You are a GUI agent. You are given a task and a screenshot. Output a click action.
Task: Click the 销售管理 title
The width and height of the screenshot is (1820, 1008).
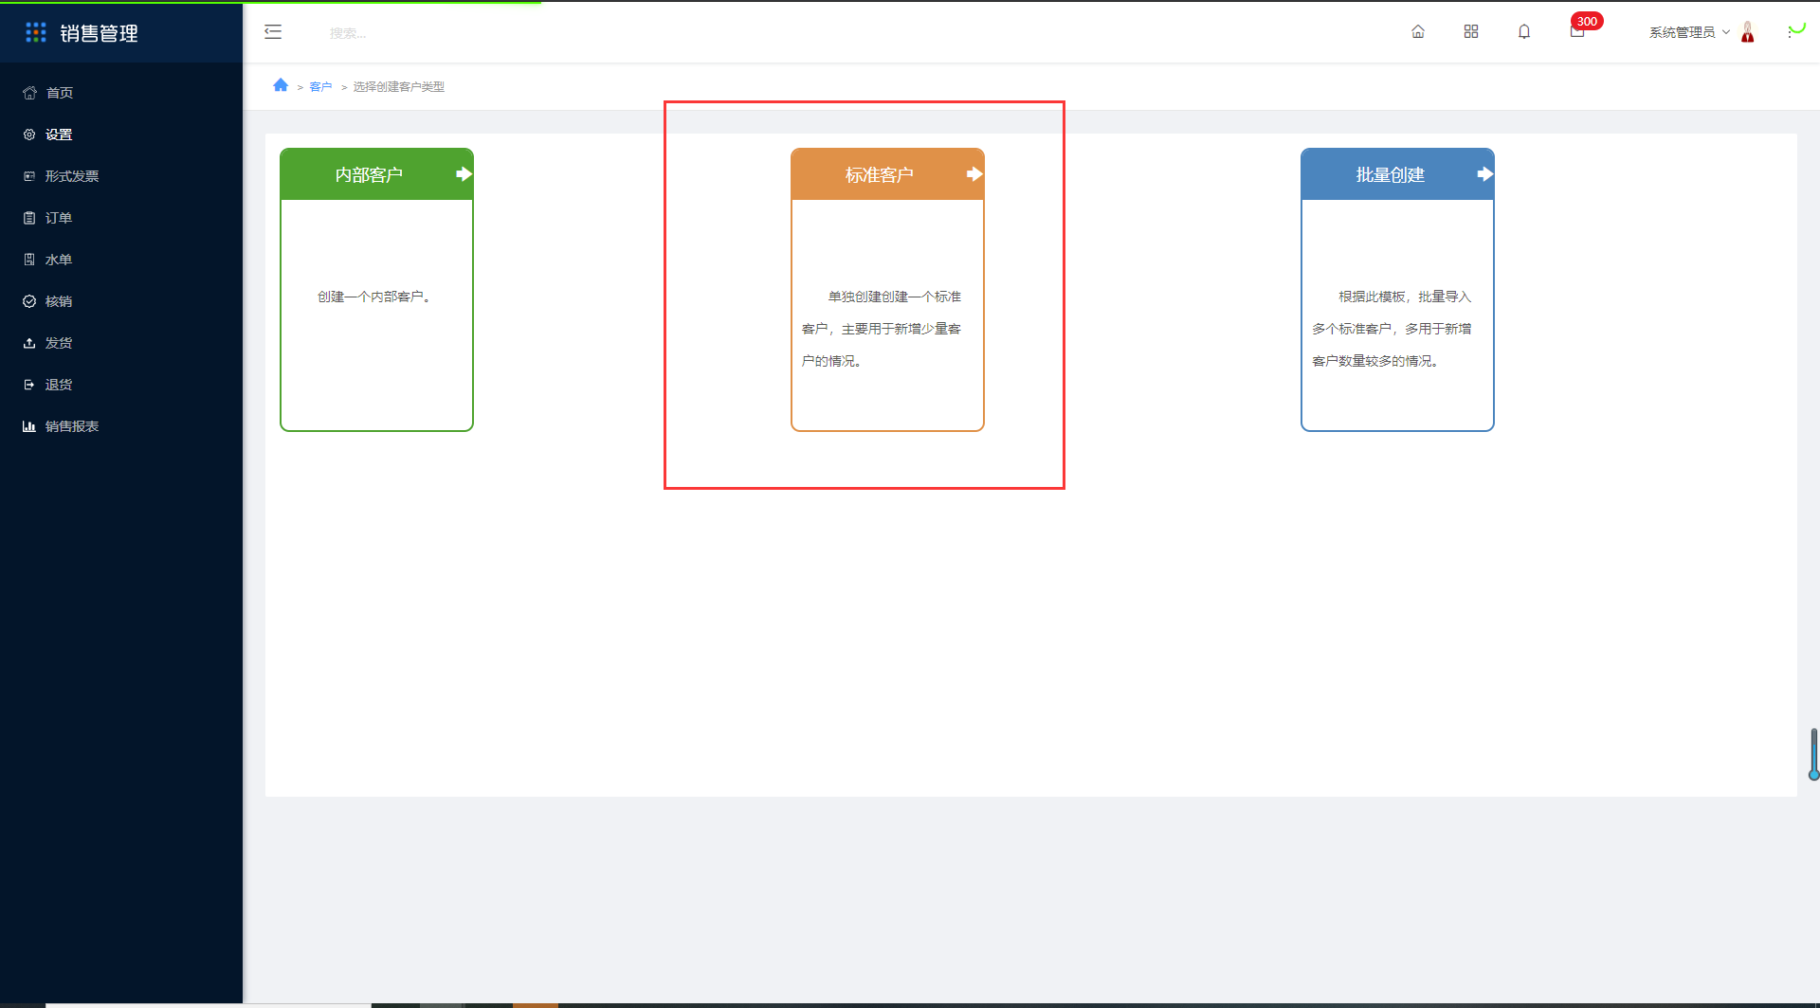click(100, 33)
